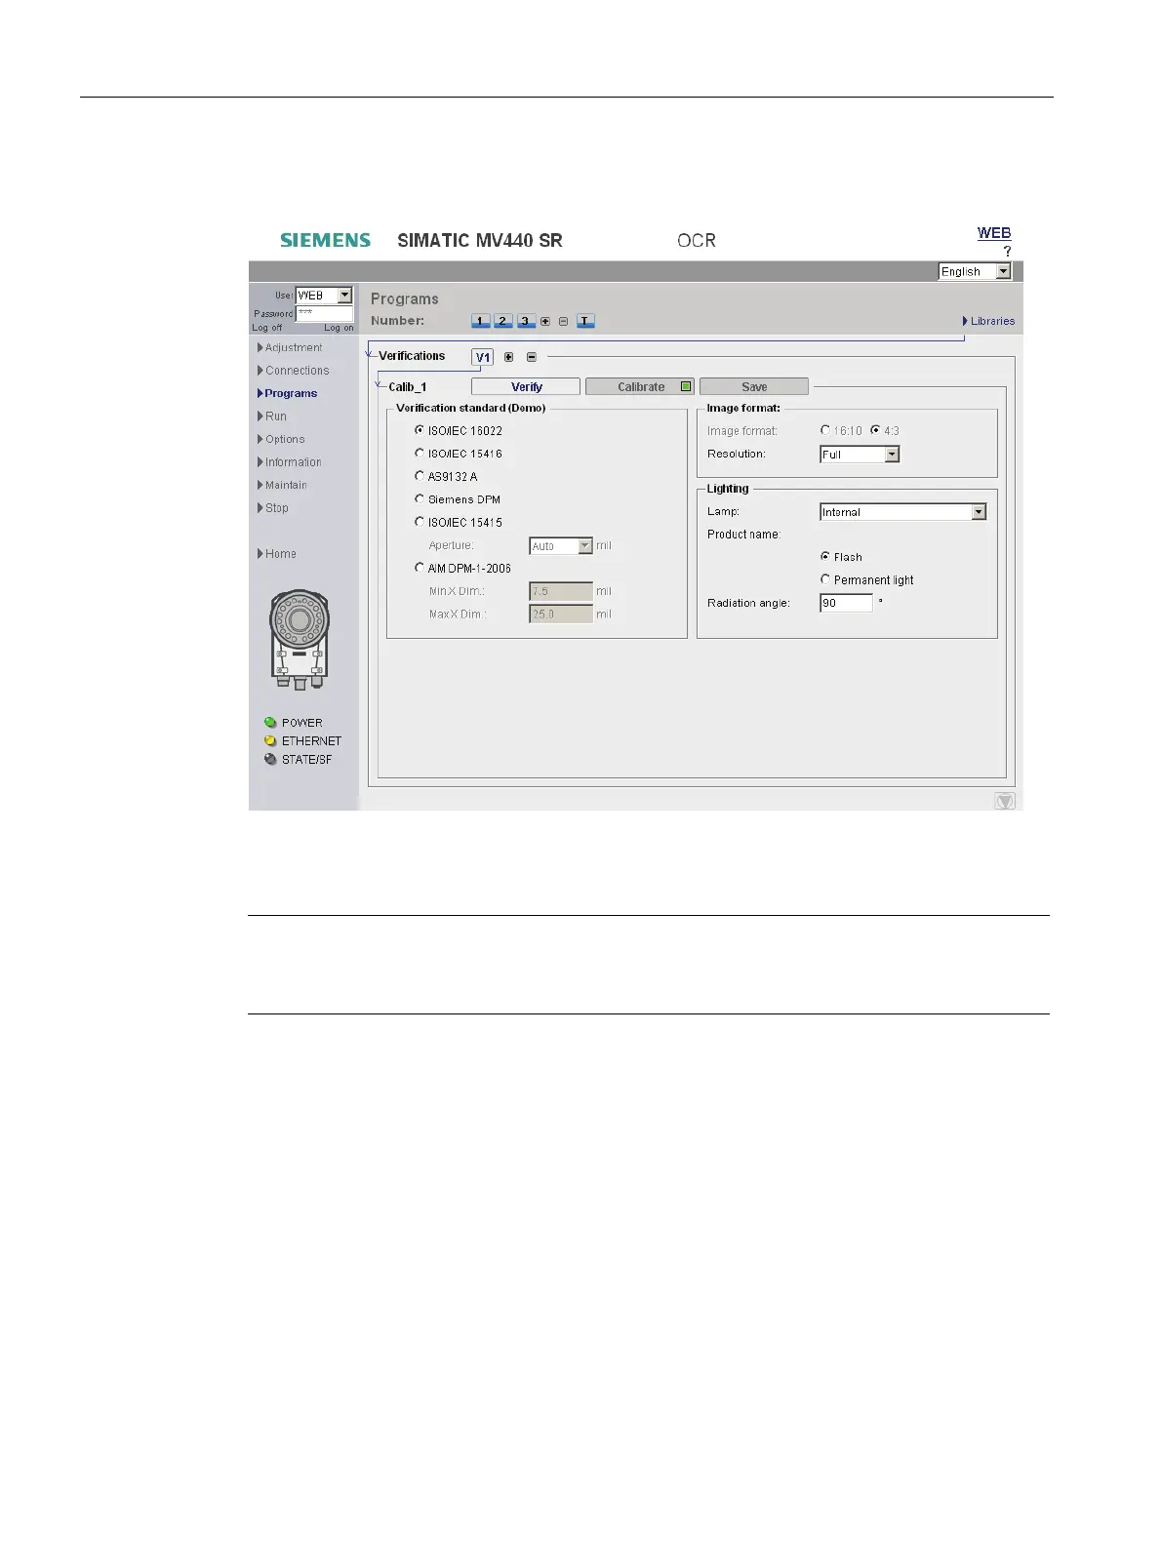This screenshot has height=1549, width=1161.
Task: Click the WEB link at top right
Action: click(994, 233)
